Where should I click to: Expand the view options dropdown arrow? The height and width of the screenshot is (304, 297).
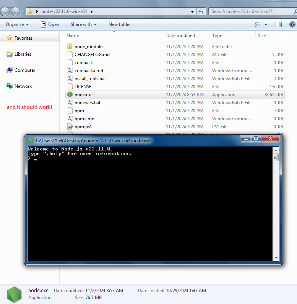tap(266, 24)
